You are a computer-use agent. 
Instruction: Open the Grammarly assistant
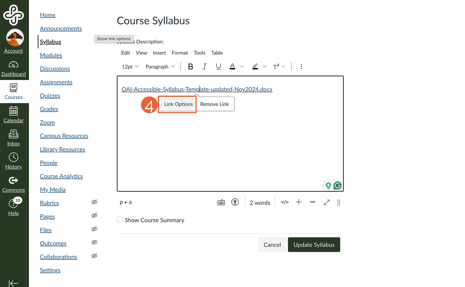337,185
